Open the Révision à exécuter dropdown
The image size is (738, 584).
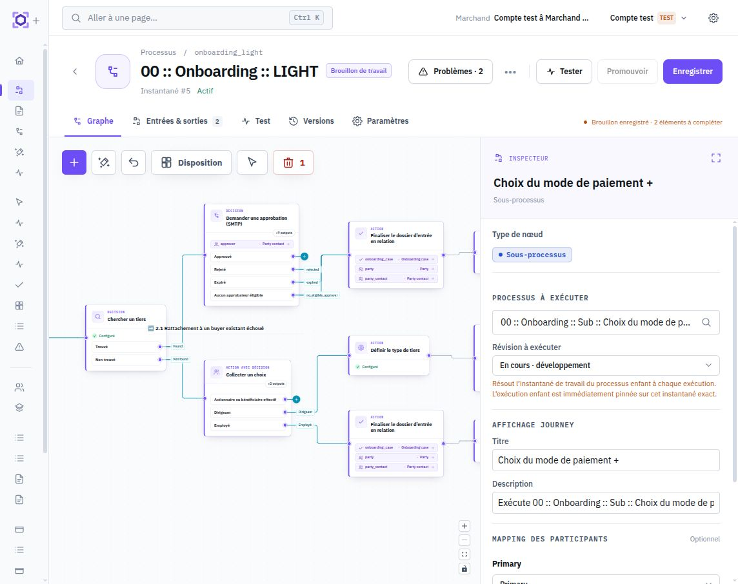coord(606,365)
